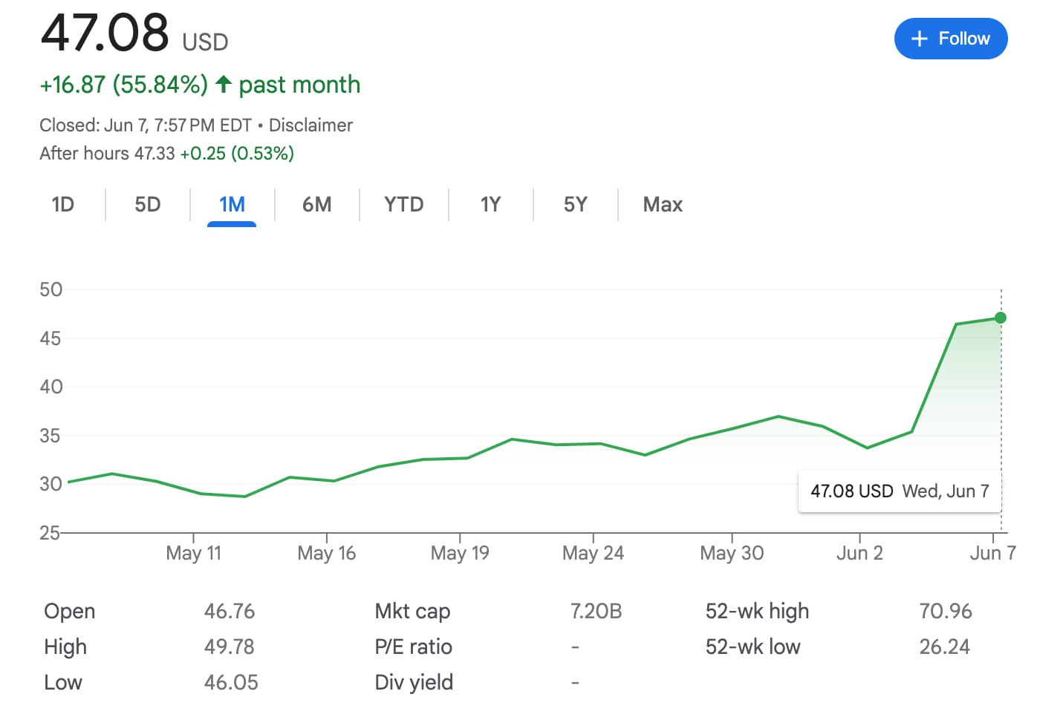1037x720 pixels.
Task: Click the 47.08 USD Wed, Jun 7 tooltip
Action: [900, 491]
